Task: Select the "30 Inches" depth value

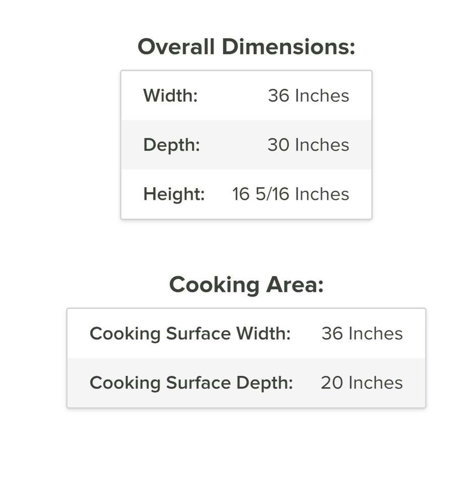Action: [x=308, y=145]
